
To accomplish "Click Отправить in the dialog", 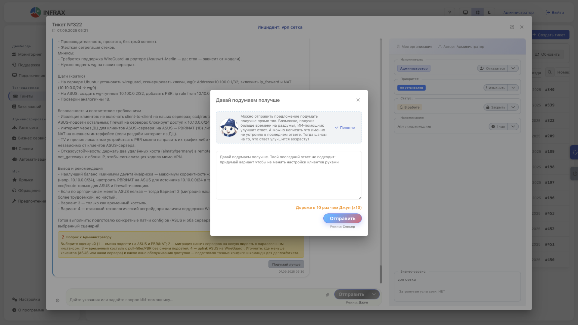I will [342, 218].
